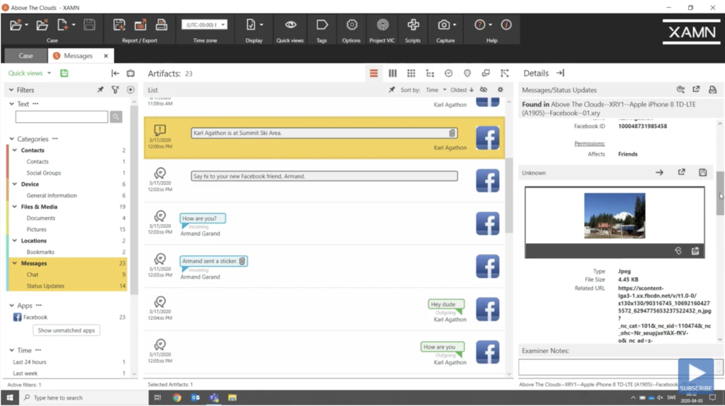Click the Report save icon
The image size is (725, 406).
119,25
